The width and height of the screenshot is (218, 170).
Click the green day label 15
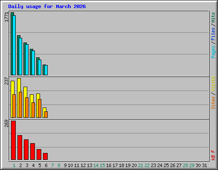point(102,165)
